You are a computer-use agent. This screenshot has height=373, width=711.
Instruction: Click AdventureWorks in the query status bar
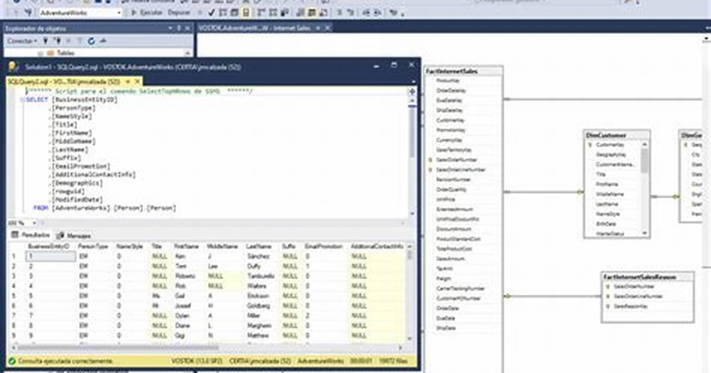coord(320,361)
